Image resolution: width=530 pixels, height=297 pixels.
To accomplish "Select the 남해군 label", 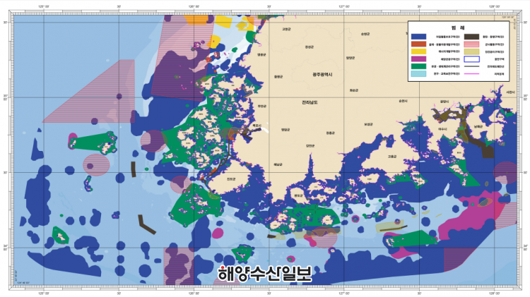I will 478,126.
